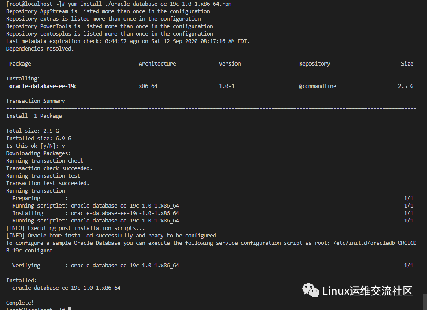The height and width of the screenshot is (310, 427).
Task: Click the '2.5 G' value in Size column
Action: click(405, 86)
